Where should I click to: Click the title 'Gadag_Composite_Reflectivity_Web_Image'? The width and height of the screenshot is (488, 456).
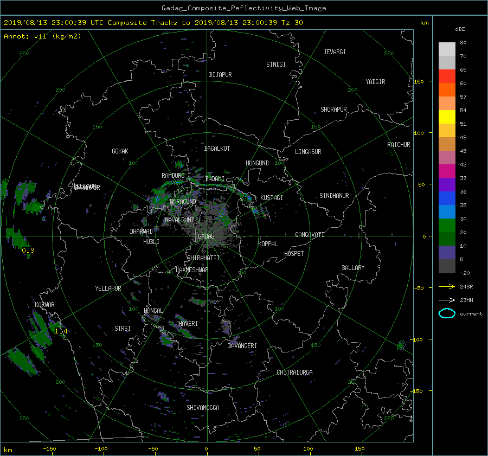pyautogui.click(x=243, y=8)
